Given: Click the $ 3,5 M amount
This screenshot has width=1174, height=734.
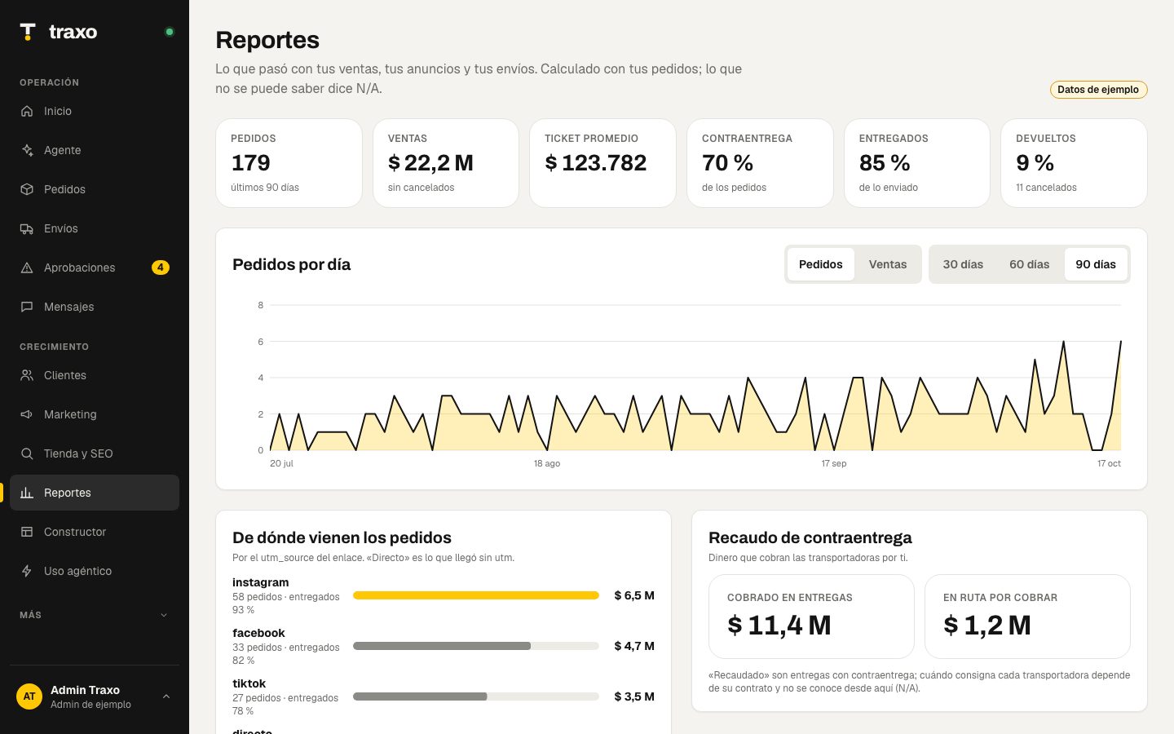Looking at the screenshot, I should pyautogui.click(x=634, y=696).
